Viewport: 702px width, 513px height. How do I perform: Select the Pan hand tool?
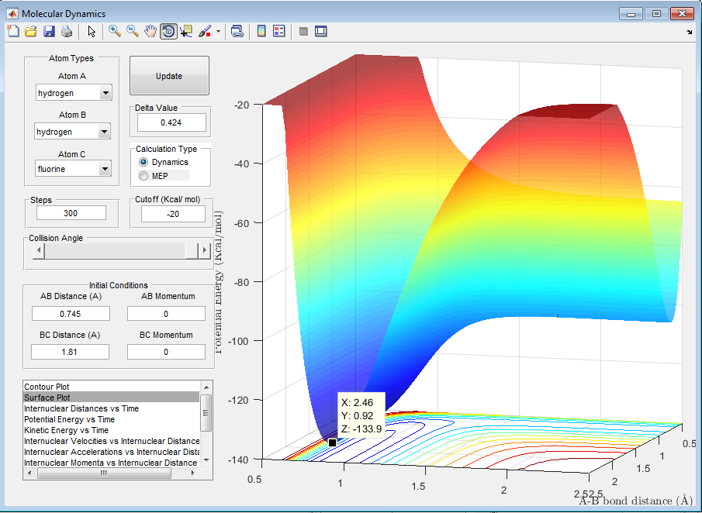pyautogui.click(x=150, y=31)
